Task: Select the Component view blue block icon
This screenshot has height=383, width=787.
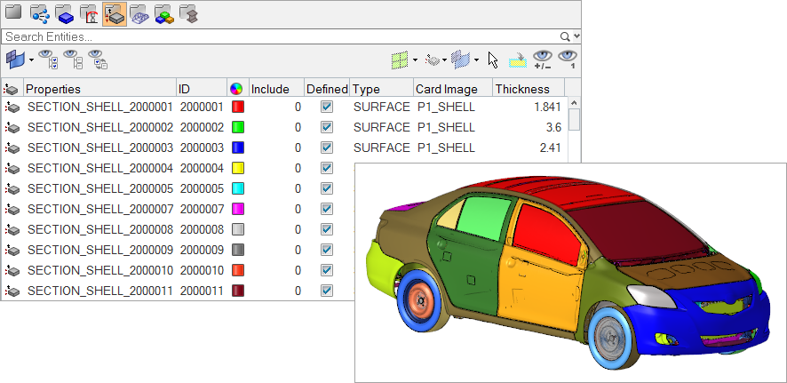Action: tap(64, 13)
